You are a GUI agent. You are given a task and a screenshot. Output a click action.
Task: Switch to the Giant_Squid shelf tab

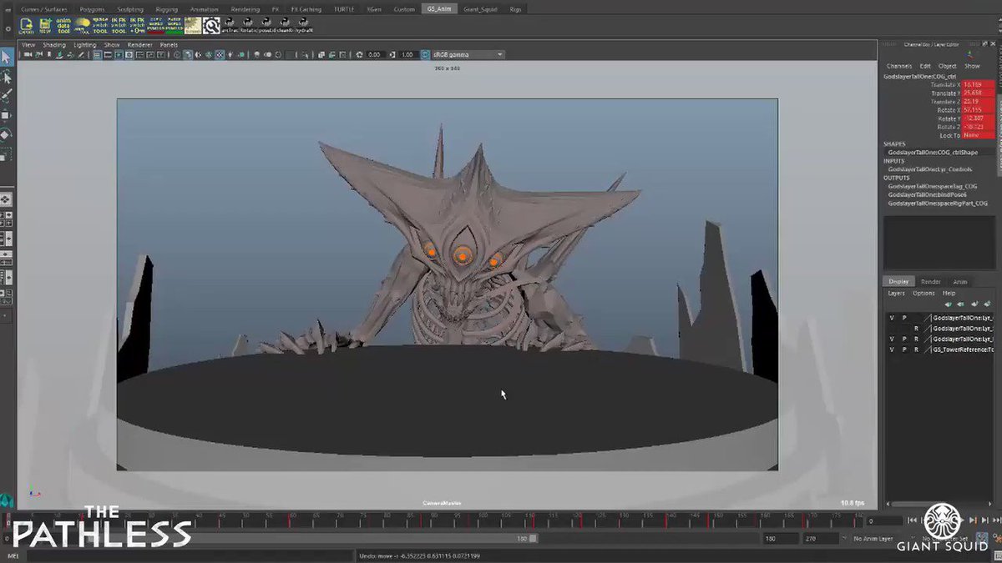coord(480,9)
